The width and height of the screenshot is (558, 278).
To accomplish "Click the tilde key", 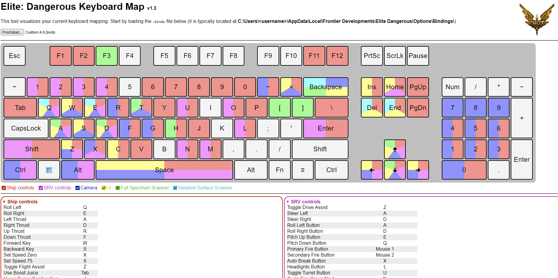I will 15,87.
